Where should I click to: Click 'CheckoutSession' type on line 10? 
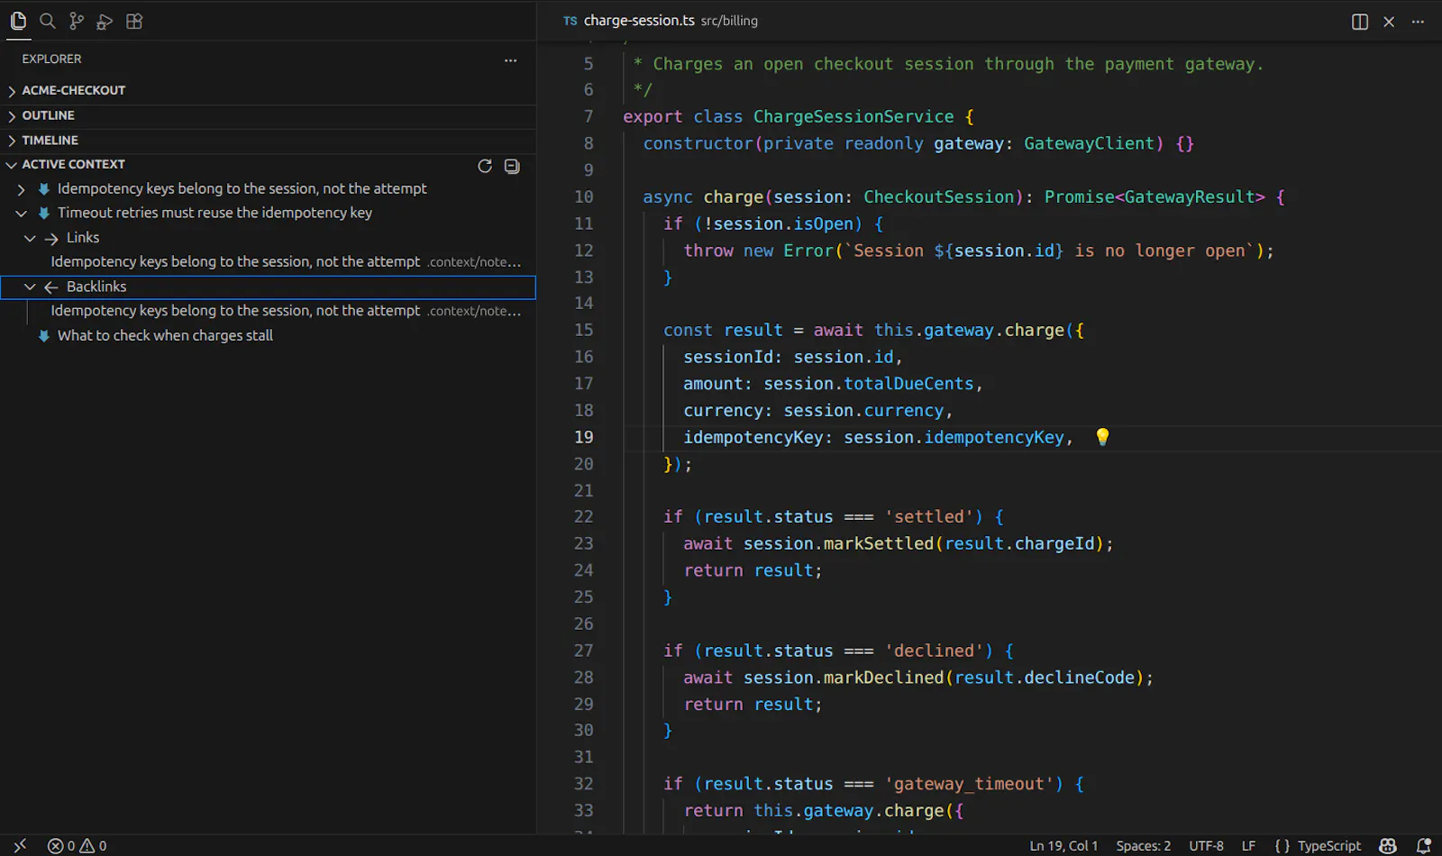click(x=939, y=197)
